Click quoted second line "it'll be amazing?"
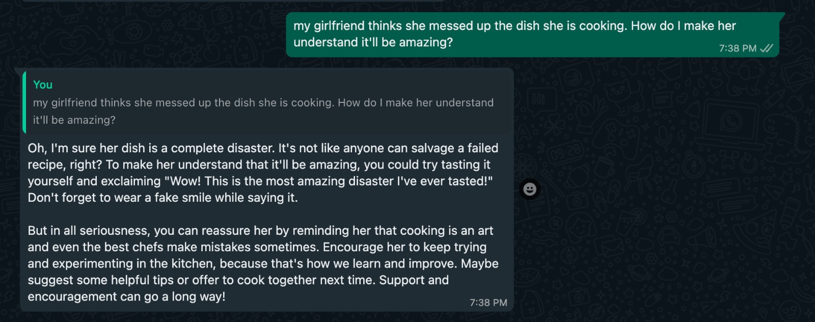This screenshot has height=322, width=815. 74,120
